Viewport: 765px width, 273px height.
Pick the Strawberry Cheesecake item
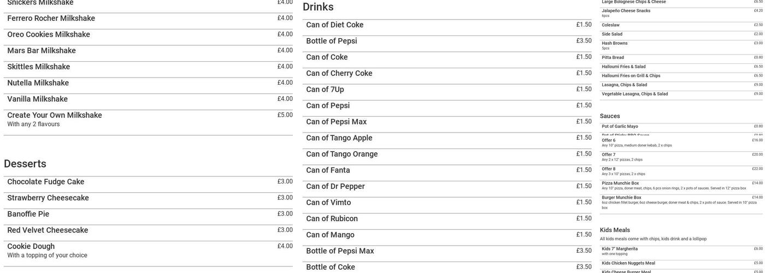(48, 198)
